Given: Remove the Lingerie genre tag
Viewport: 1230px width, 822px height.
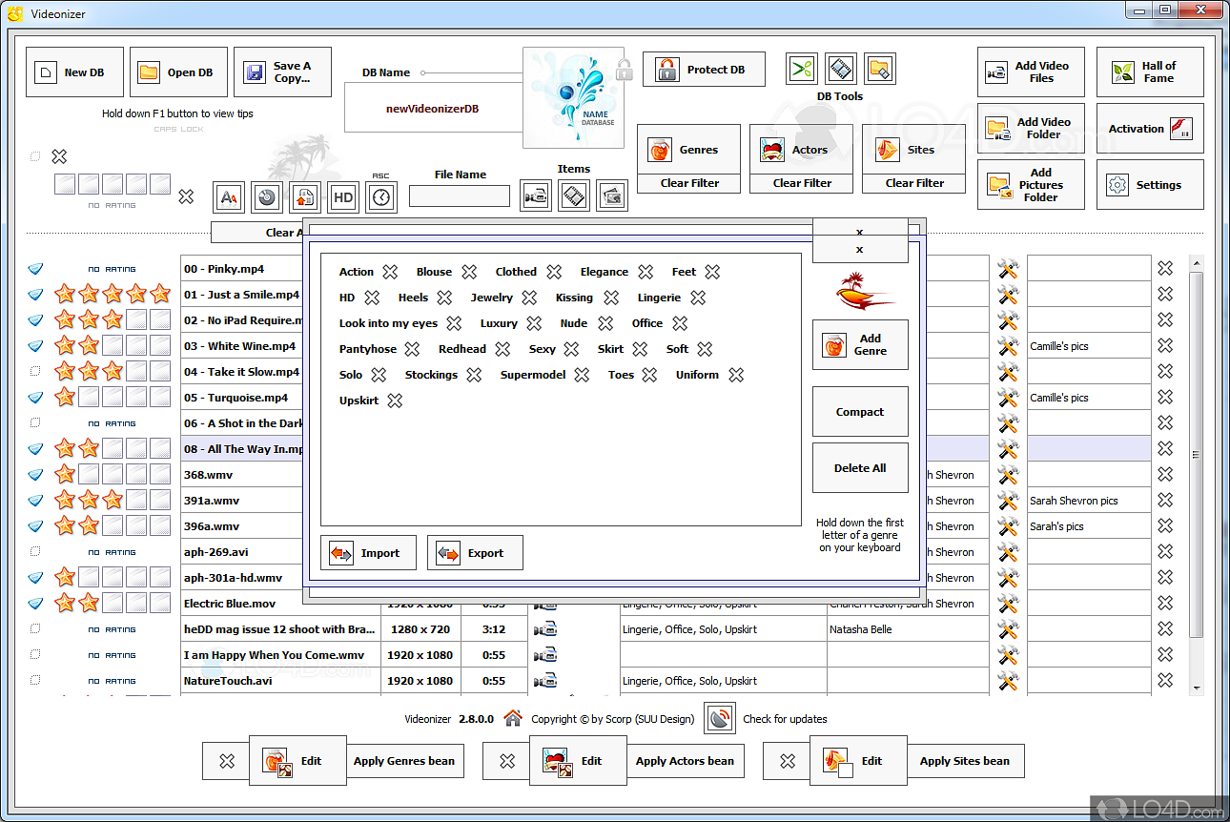Looking at the screenshot, I should [698, 298].
